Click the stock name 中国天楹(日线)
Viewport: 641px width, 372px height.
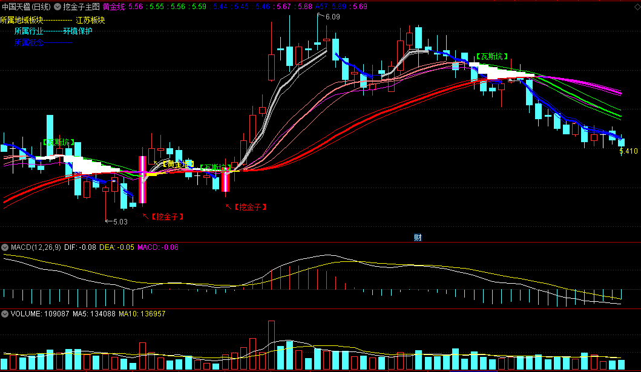[x=26, y=7]
